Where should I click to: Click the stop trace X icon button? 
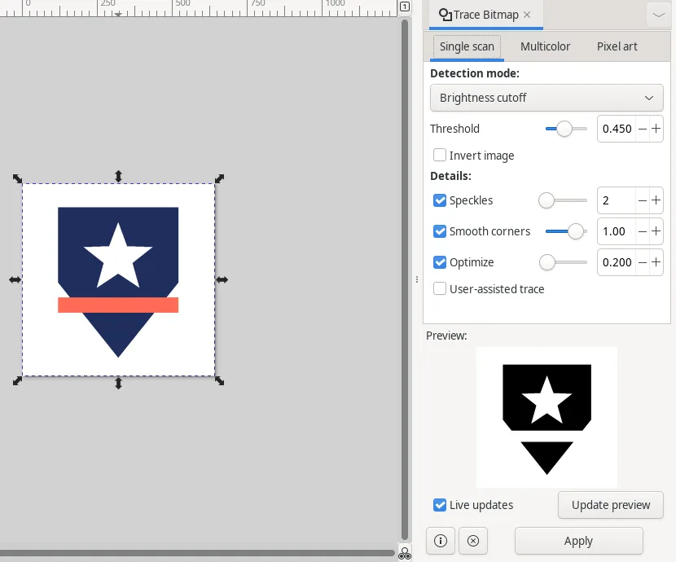pos(473,541)
